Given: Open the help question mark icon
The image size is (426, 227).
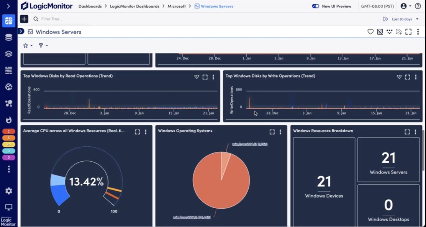Looking at the screenshot, I should pyautogui.click(x=418, y=6).
